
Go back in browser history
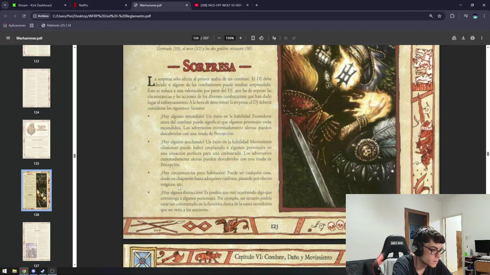(6, 16)
